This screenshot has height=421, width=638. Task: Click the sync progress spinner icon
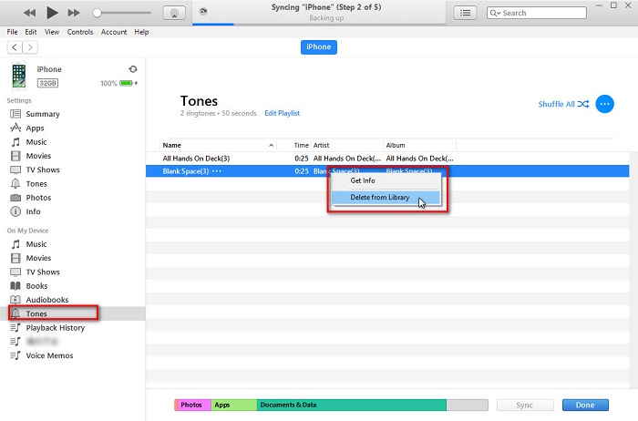(203, 11)
